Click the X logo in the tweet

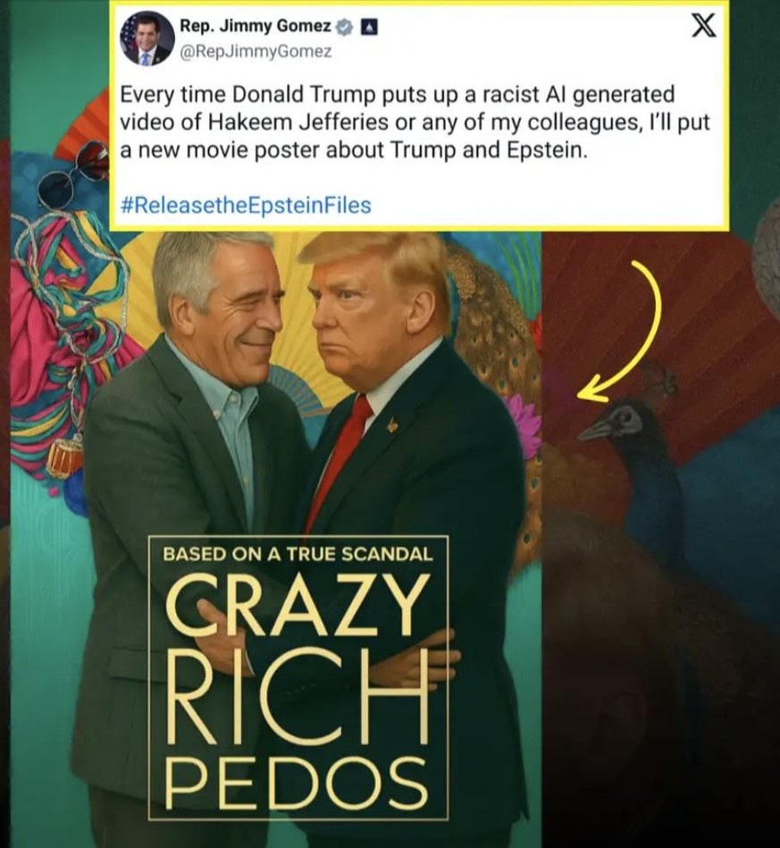(x=704, y=25)
